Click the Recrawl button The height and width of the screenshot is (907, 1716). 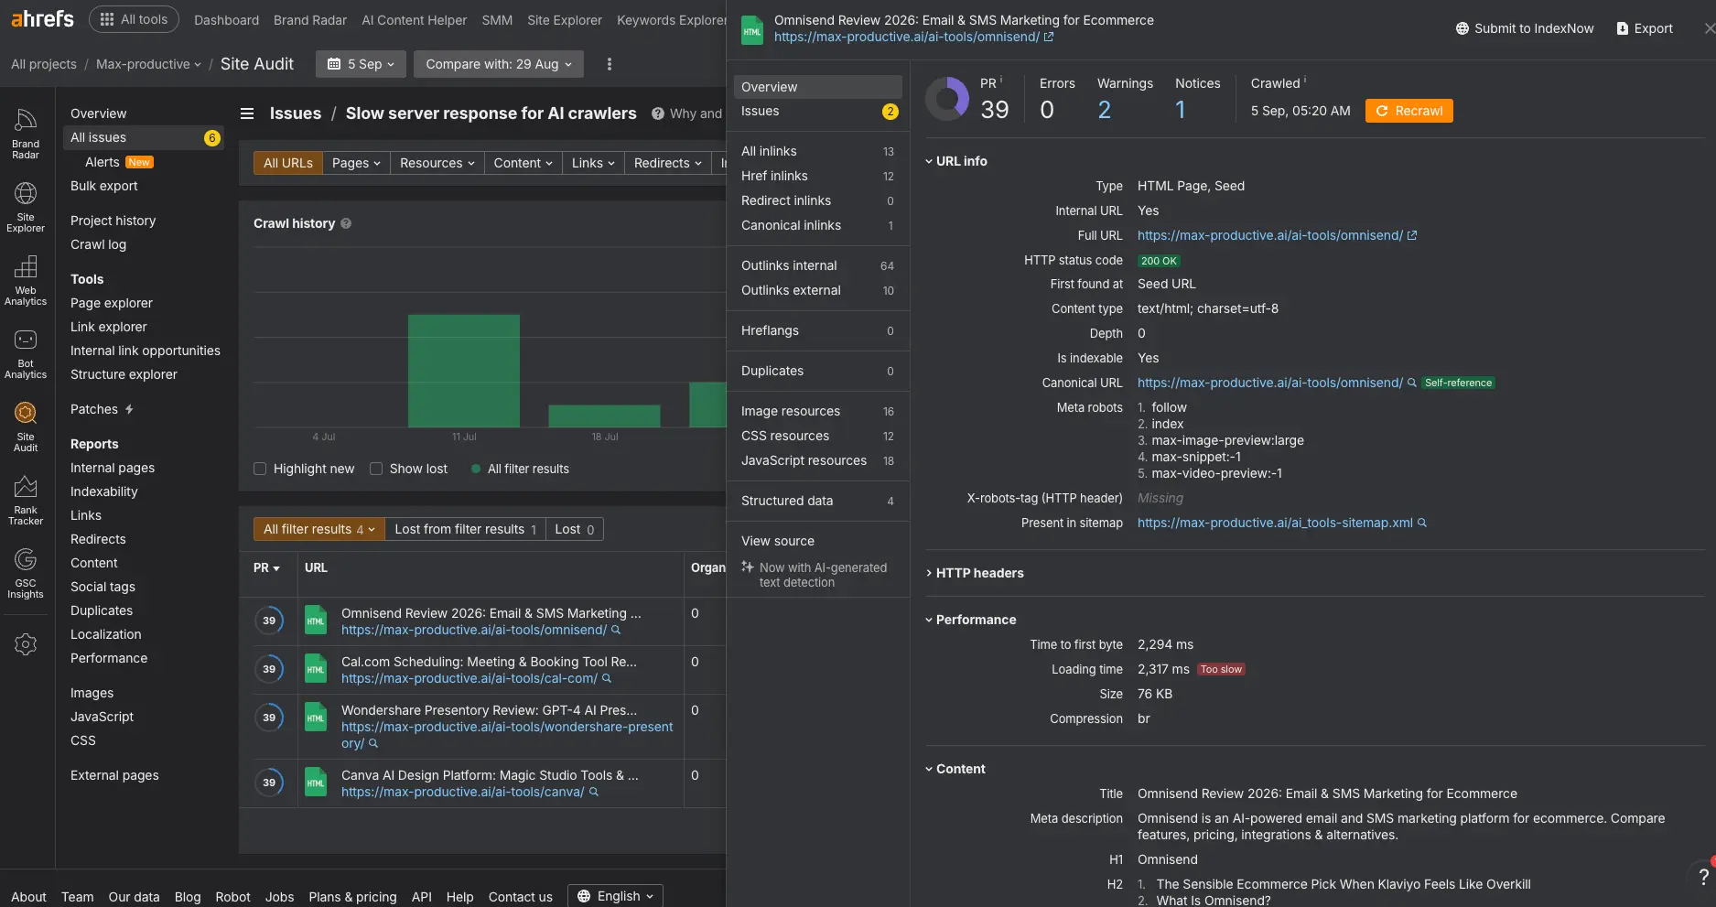pos(1409,111)
